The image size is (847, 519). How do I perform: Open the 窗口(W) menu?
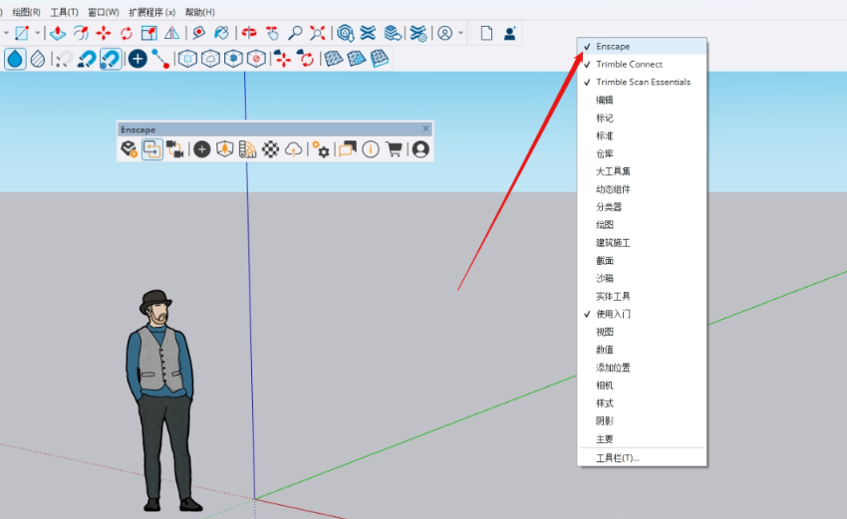point(103,12)
